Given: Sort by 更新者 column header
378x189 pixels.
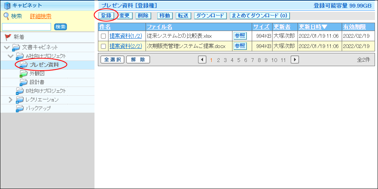Looking at the screenshot, I should [282, 26].
